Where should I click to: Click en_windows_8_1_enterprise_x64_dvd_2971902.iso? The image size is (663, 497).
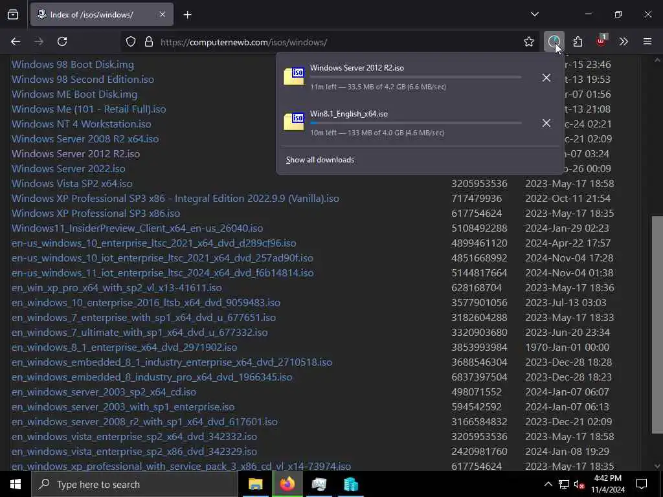[x=124, y=347]
